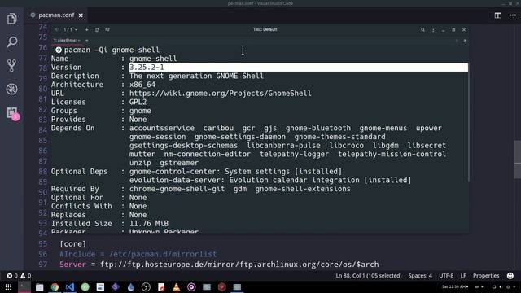Open the red hexagon app in the taskbar
The image size is (521, 293).
tap(222, 287)
